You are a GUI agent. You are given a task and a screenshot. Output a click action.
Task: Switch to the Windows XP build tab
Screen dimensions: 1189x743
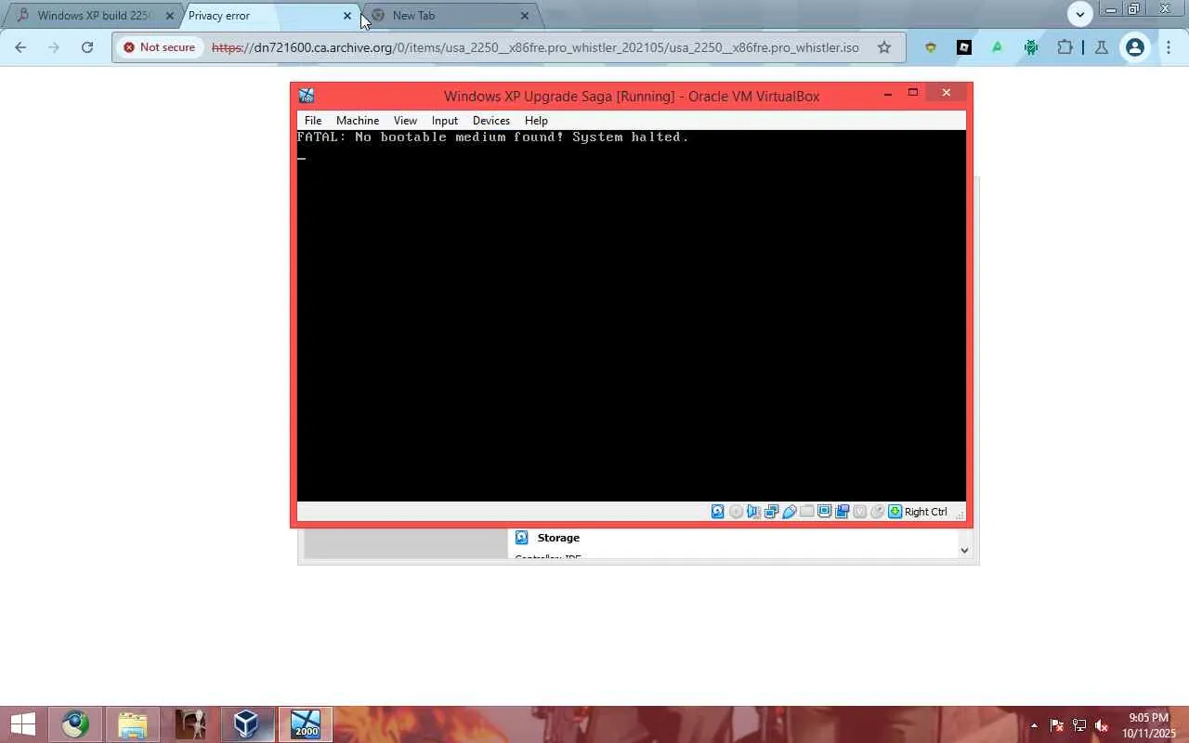point(93,16)
